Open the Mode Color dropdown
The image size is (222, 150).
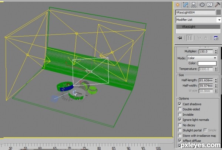click(x=202, y=58)
